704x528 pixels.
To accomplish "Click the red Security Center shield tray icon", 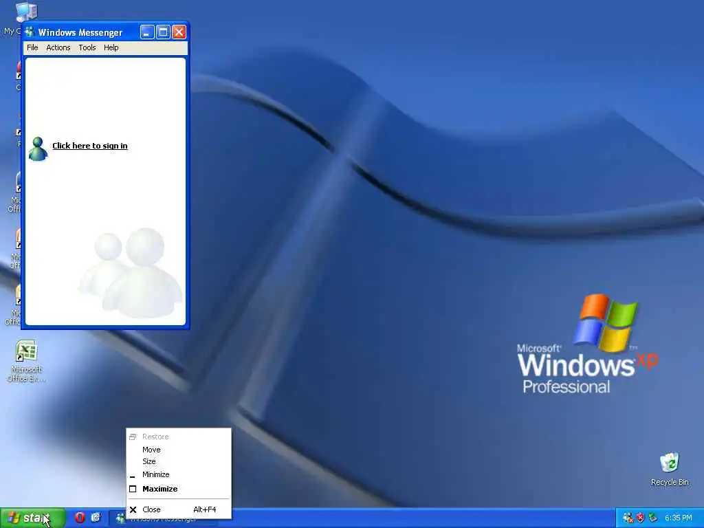I will (x=640, y=518).
